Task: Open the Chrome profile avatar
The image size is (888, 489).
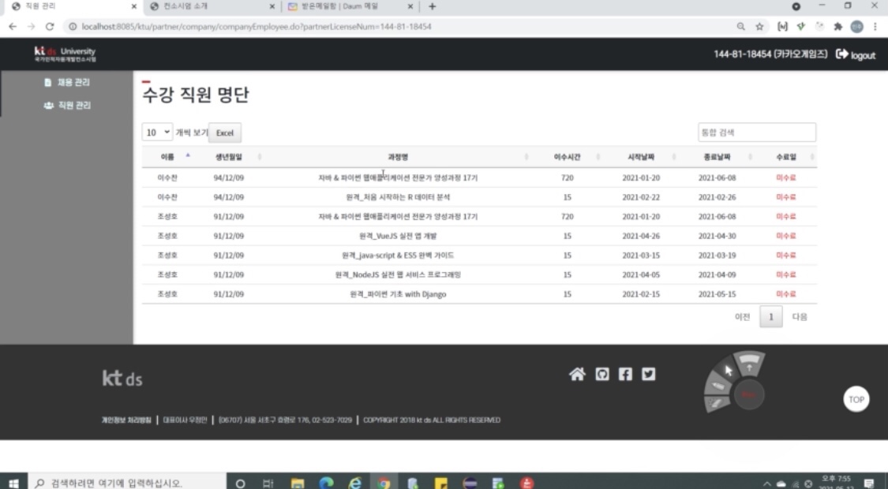Action: 857,27
